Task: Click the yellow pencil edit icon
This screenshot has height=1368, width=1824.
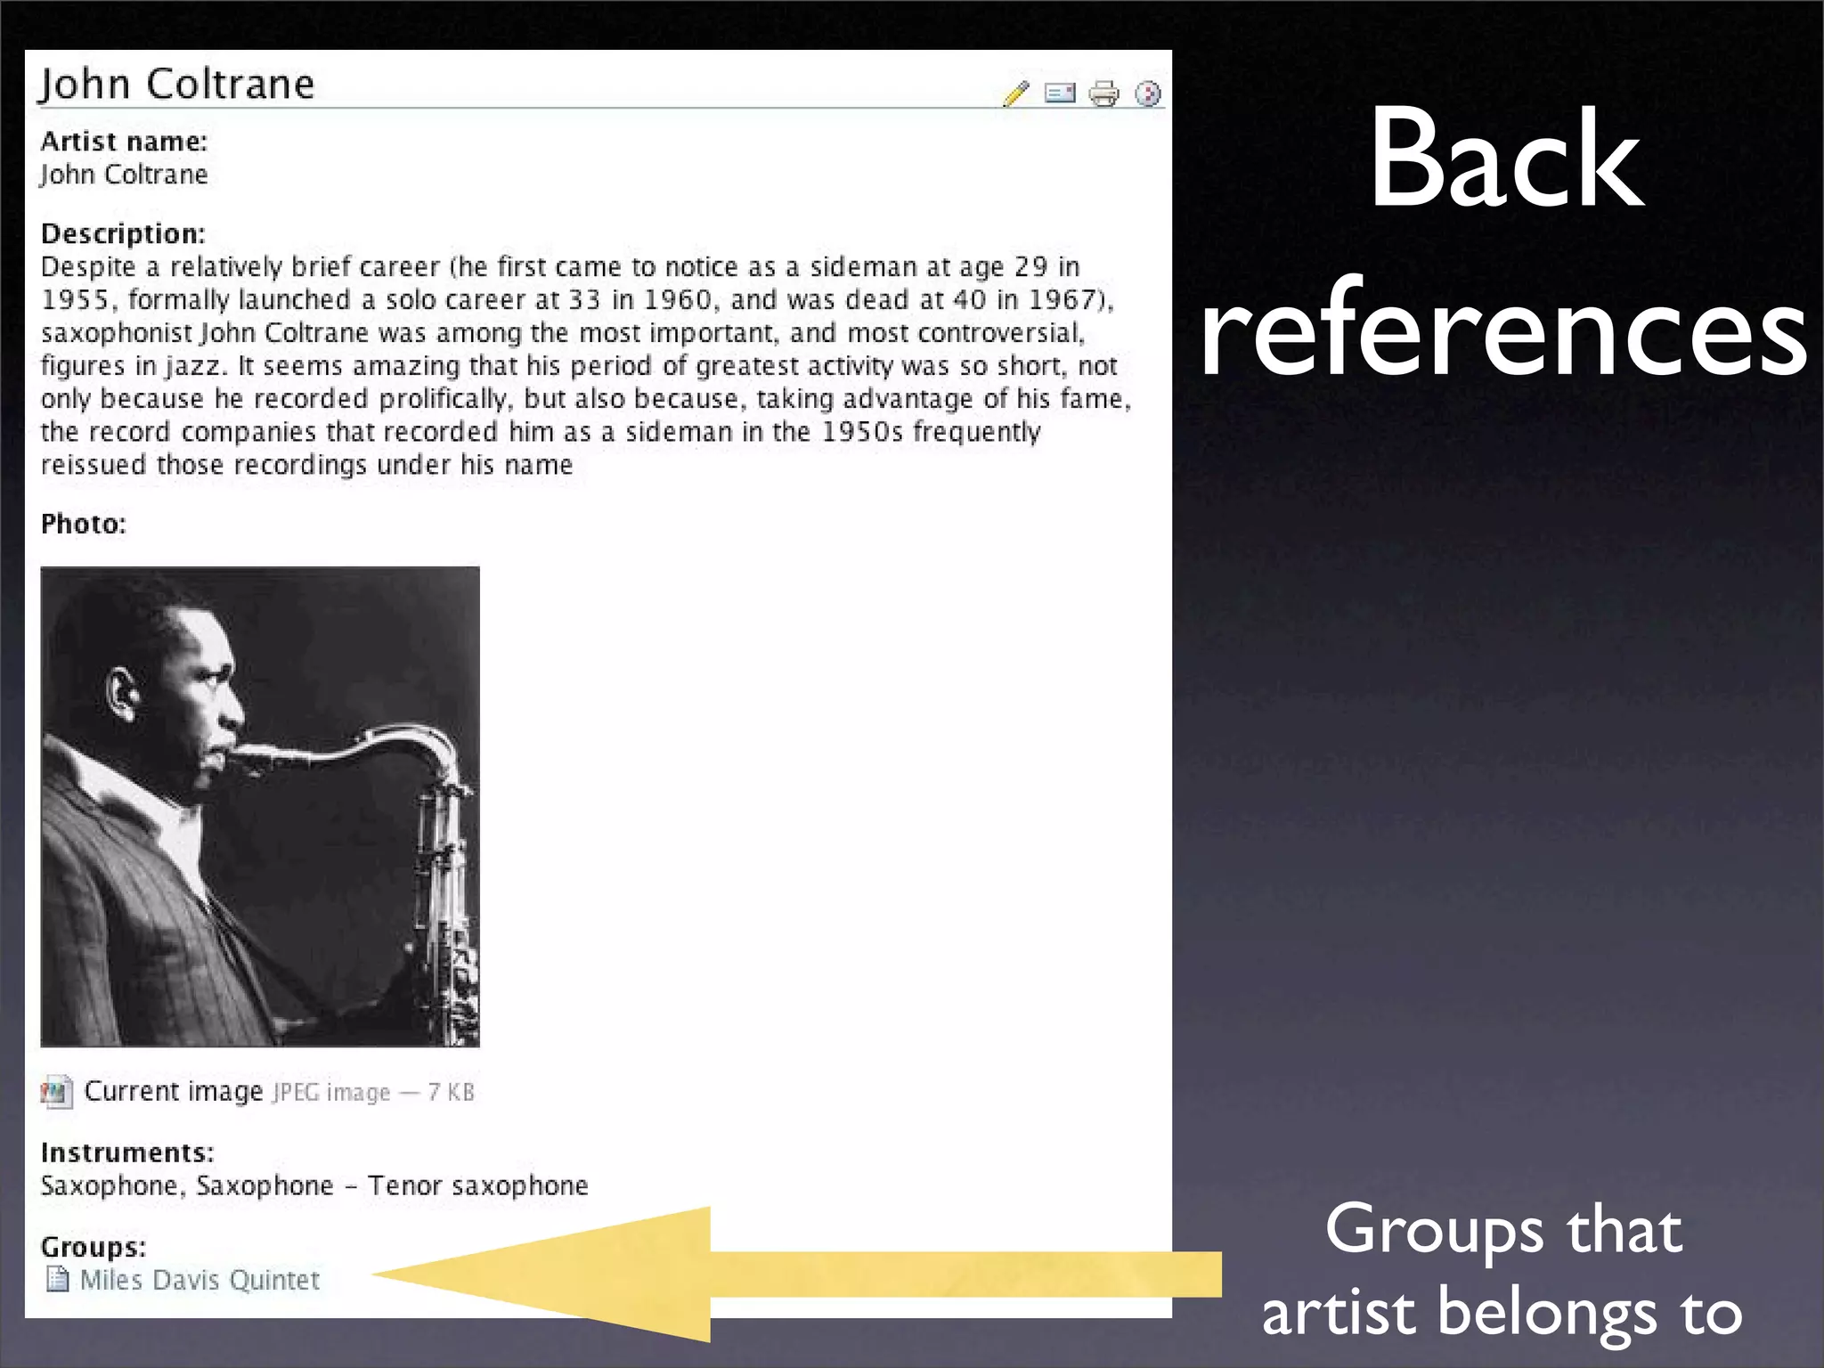Action: pos(1016,94)
